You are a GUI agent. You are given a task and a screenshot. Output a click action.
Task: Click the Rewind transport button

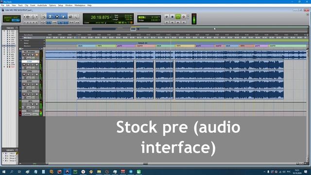click(x=173, y=22)
